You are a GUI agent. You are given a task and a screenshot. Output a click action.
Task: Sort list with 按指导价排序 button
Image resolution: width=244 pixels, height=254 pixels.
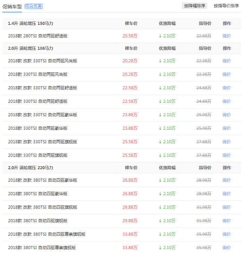[x=226, y=6]
